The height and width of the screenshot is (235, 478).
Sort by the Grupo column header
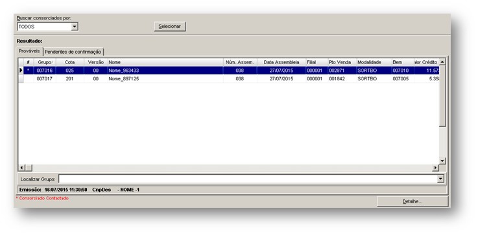click(45, 62)
